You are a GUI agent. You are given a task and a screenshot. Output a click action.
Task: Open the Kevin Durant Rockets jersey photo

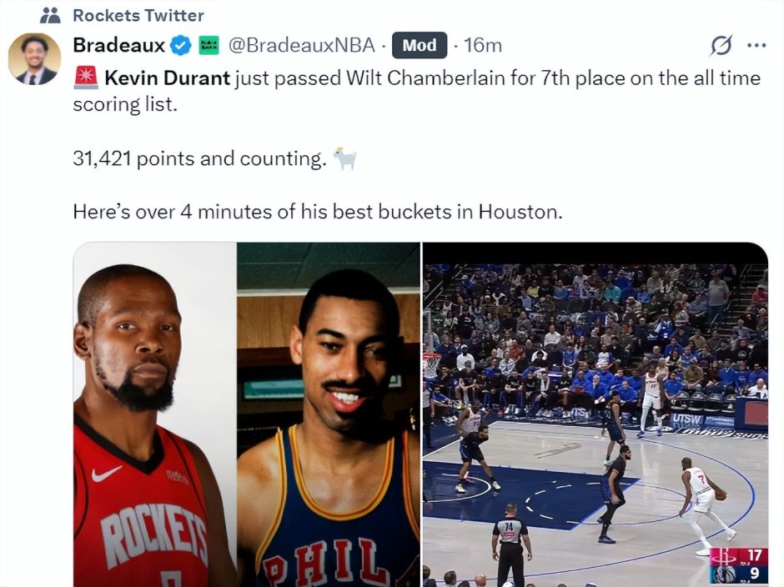[x=155, y=414]
